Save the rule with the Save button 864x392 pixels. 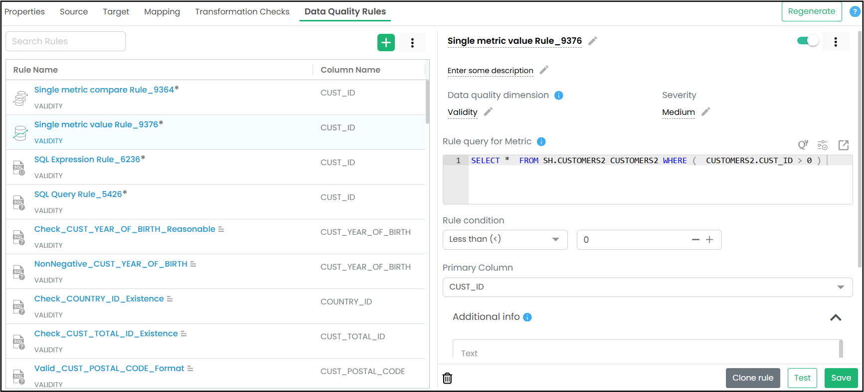(x=841, y=378)
